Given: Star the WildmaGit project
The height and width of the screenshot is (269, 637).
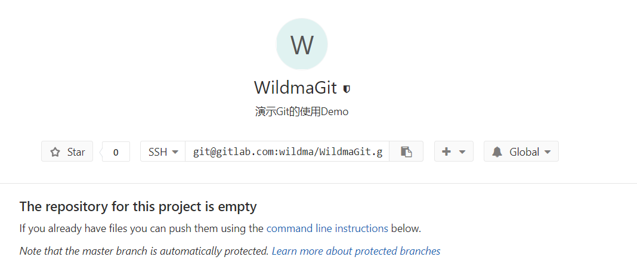Looking at the screenshot, I should click(x=67, y=151).
